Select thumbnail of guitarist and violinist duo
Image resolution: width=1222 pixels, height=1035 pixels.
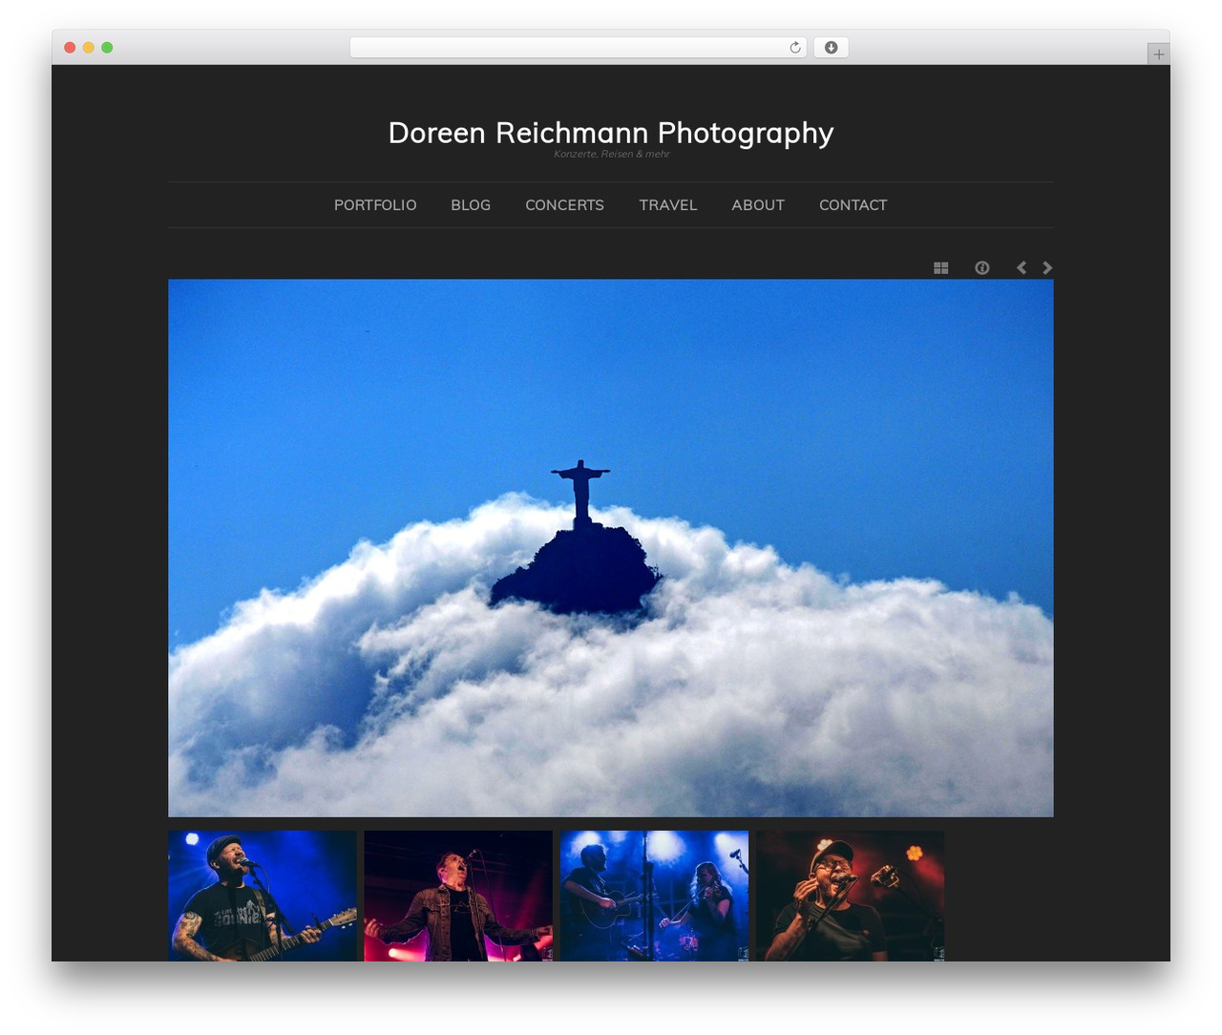click(654, 896)
